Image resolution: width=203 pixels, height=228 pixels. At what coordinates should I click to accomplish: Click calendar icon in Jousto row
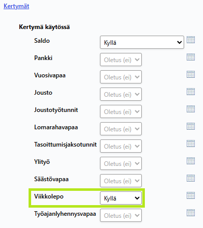pyautogui.click(x=191, y=92)
